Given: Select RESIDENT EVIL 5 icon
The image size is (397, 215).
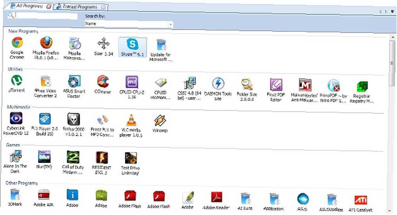Looking at the screenshot, I should coord(102,158).
